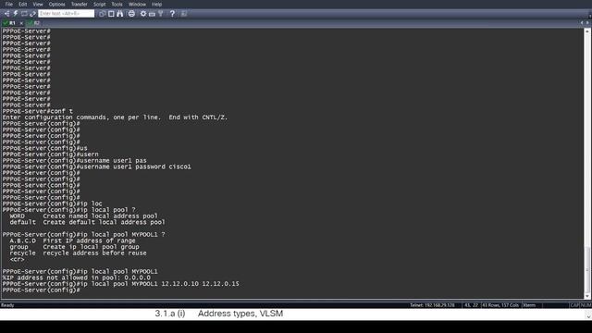Click the CAP indicator in status bar

(x=574, y=305)
